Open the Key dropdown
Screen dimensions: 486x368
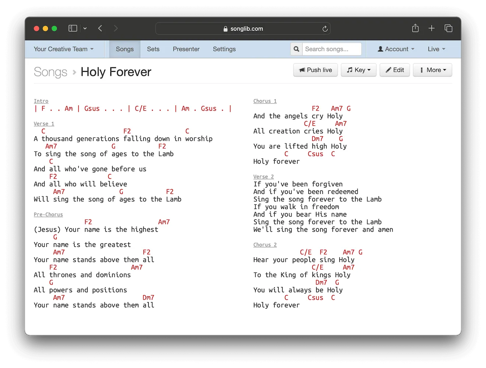click(359, 70)
